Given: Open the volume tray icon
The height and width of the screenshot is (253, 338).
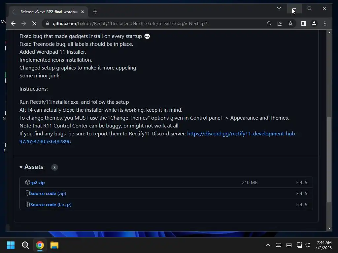Looking at the screenshot, I should click(308, 245).
